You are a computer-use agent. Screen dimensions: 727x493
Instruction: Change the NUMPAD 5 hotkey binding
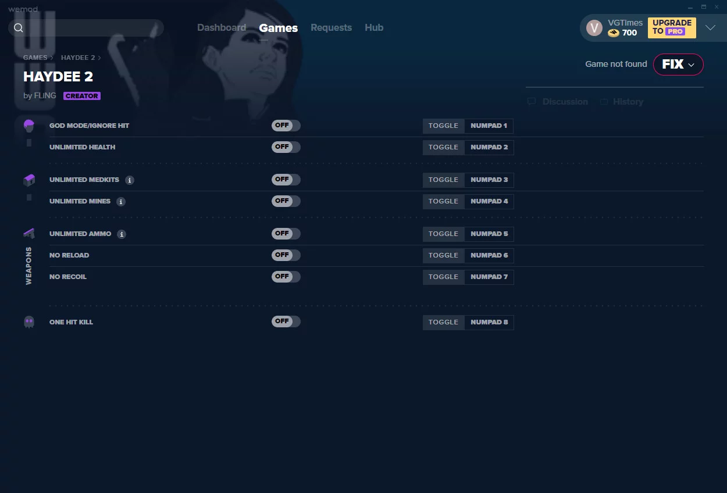click(489, 234)
